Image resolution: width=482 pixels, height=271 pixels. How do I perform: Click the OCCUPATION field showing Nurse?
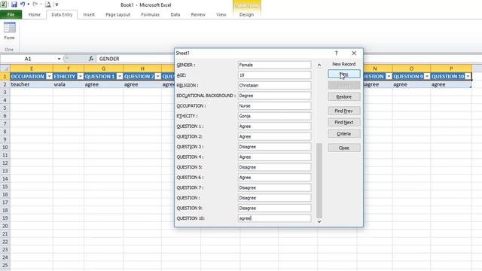[274, 105]
